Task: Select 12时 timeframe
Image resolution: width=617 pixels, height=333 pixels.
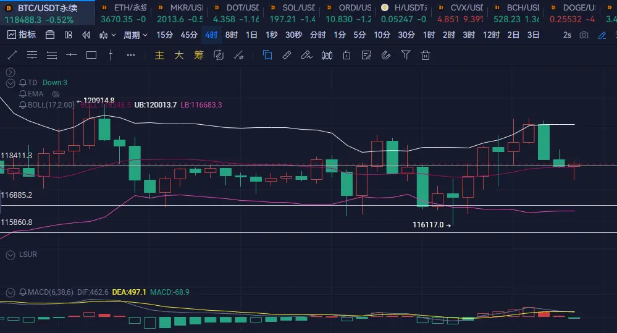Action: coord(491,35)
